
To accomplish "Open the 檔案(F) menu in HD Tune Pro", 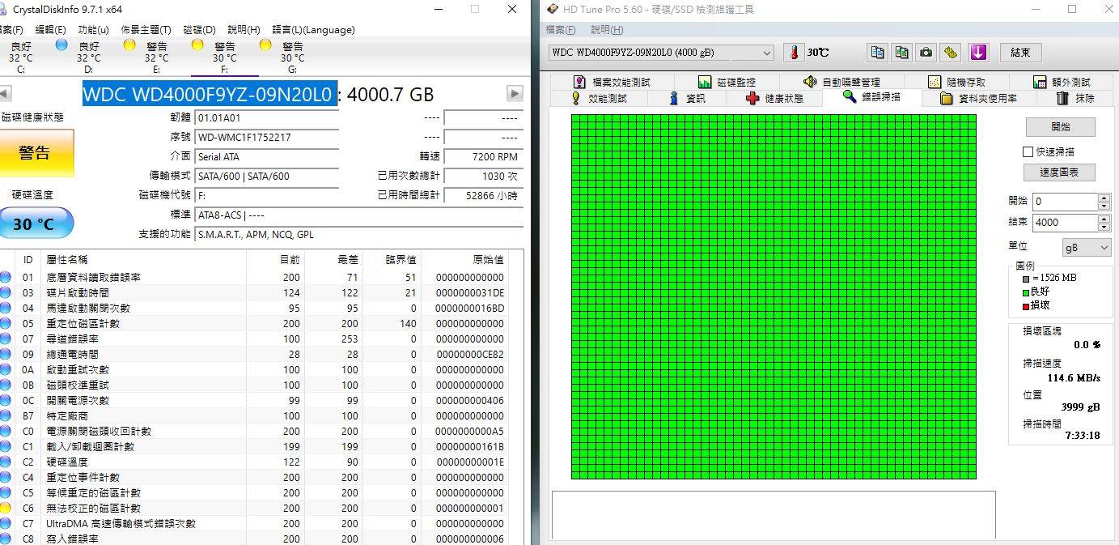I will pyautogui.click(x=561, y=30).
